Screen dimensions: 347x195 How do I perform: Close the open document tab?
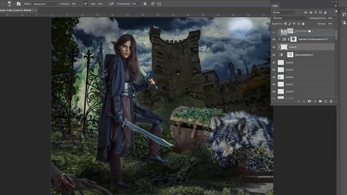[35, 10]
